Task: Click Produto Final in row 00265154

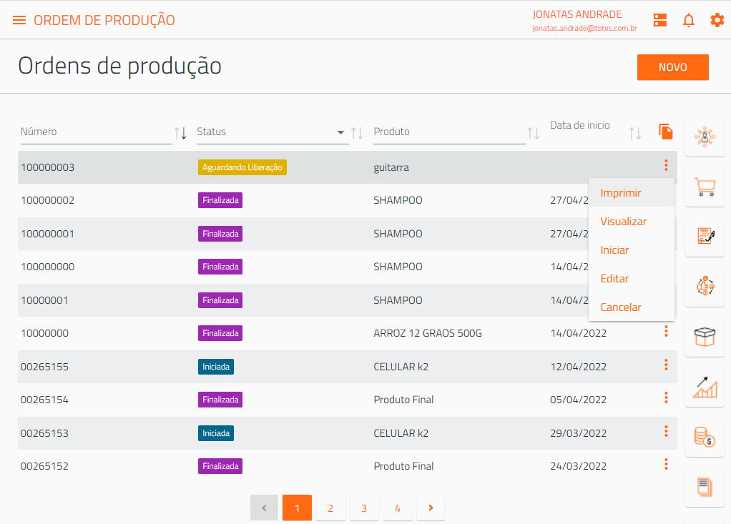Action: pos(403,400)
